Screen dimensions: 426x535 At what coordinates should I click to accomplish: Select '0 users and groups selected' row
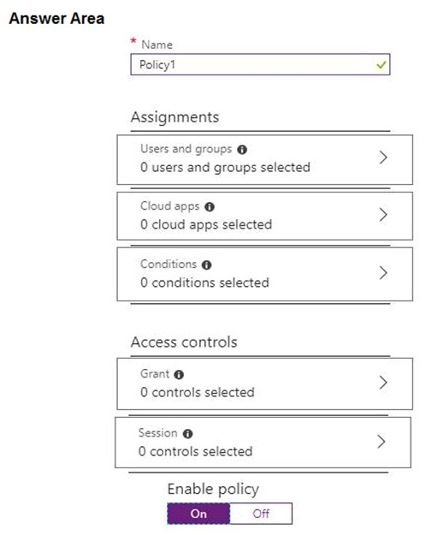(264, 160)
